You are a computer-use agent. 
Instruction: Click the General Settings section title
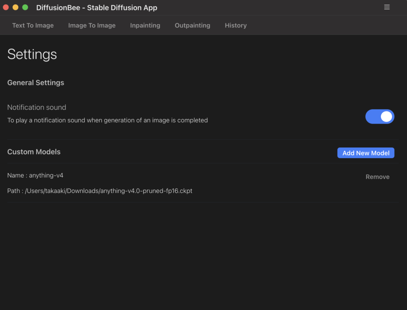click(36, 83)
